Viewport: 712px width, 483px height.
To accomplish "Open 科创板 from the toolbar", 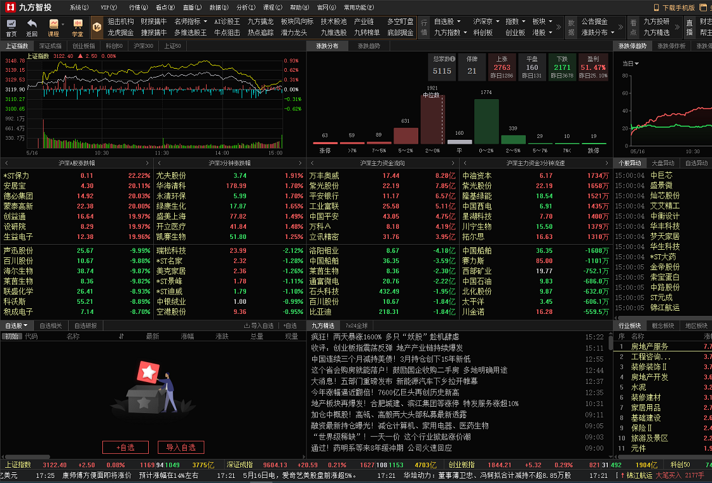I will tap(483, 32).
